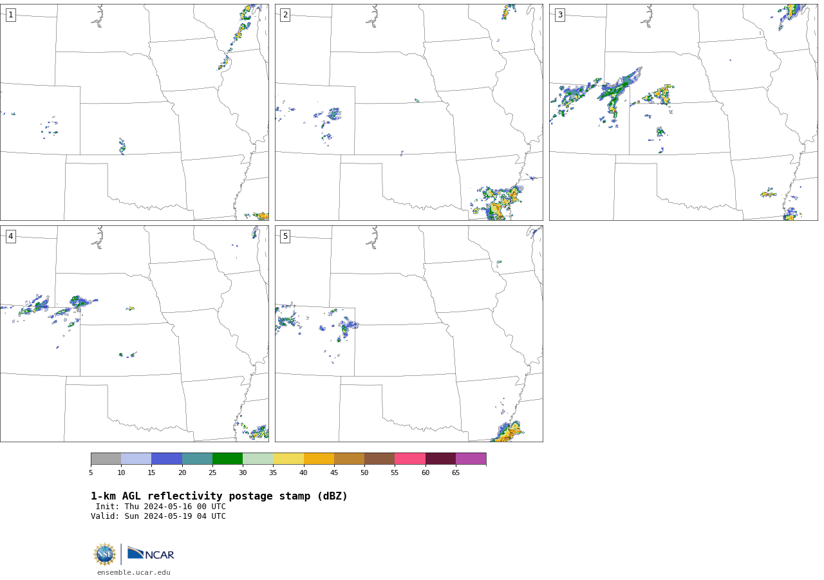Click the yellow 35-40 dBZ swatch
824x580 pixels.
coord(288,459)
